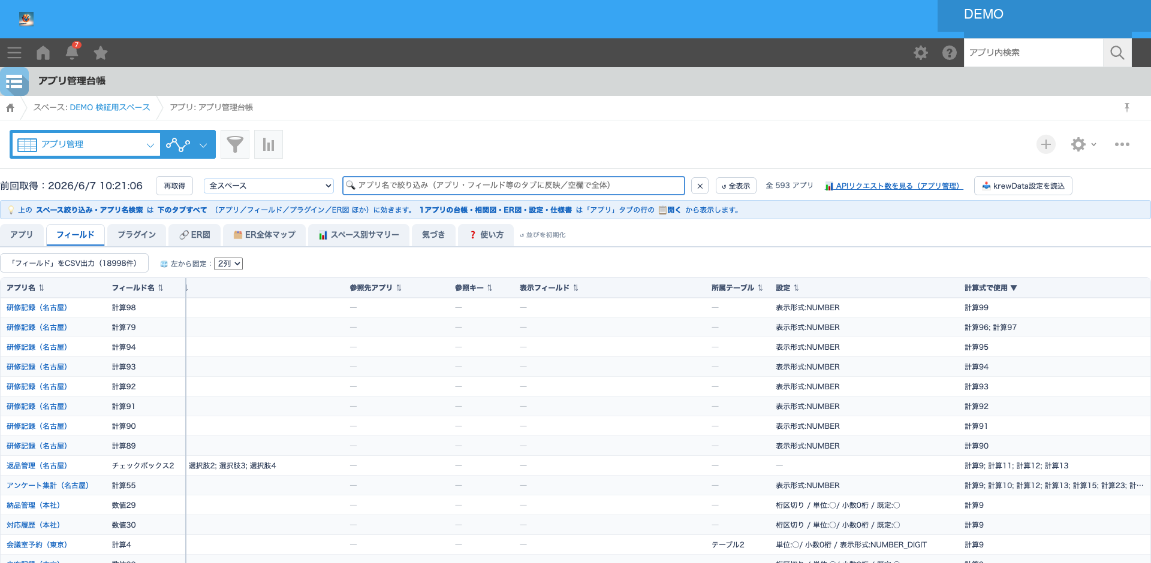
Task: Go to the portal home icon
Action: (43, 53)
